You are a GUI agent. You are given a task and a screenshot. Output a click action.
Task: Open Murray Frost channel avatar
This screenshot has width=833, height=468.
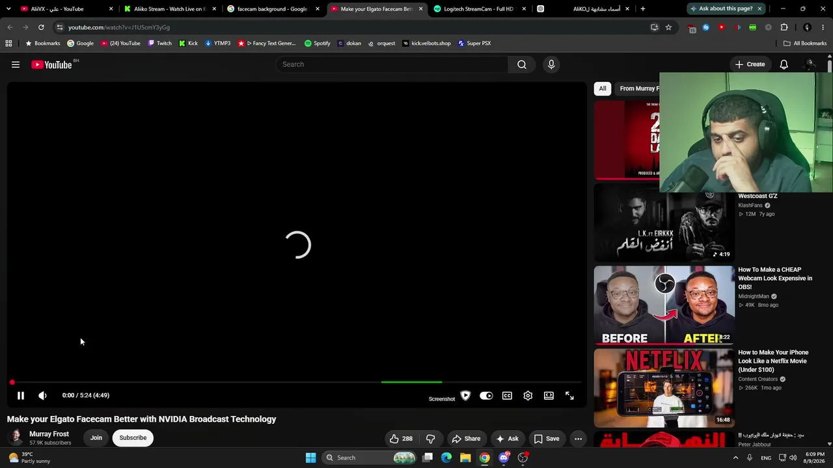16,437
